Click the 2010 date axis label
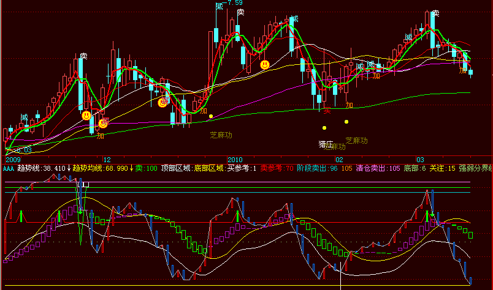The height and width of the screenshot is (290, 493). pyautogui.click(x=235, y=160)
